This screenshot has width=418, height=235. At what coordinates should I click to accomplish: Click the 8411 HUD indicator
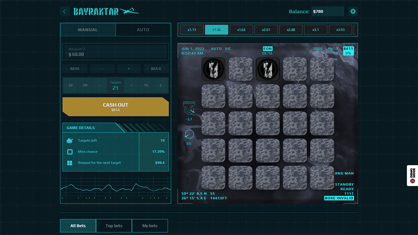pyautogui.click(x=348, y=49)
